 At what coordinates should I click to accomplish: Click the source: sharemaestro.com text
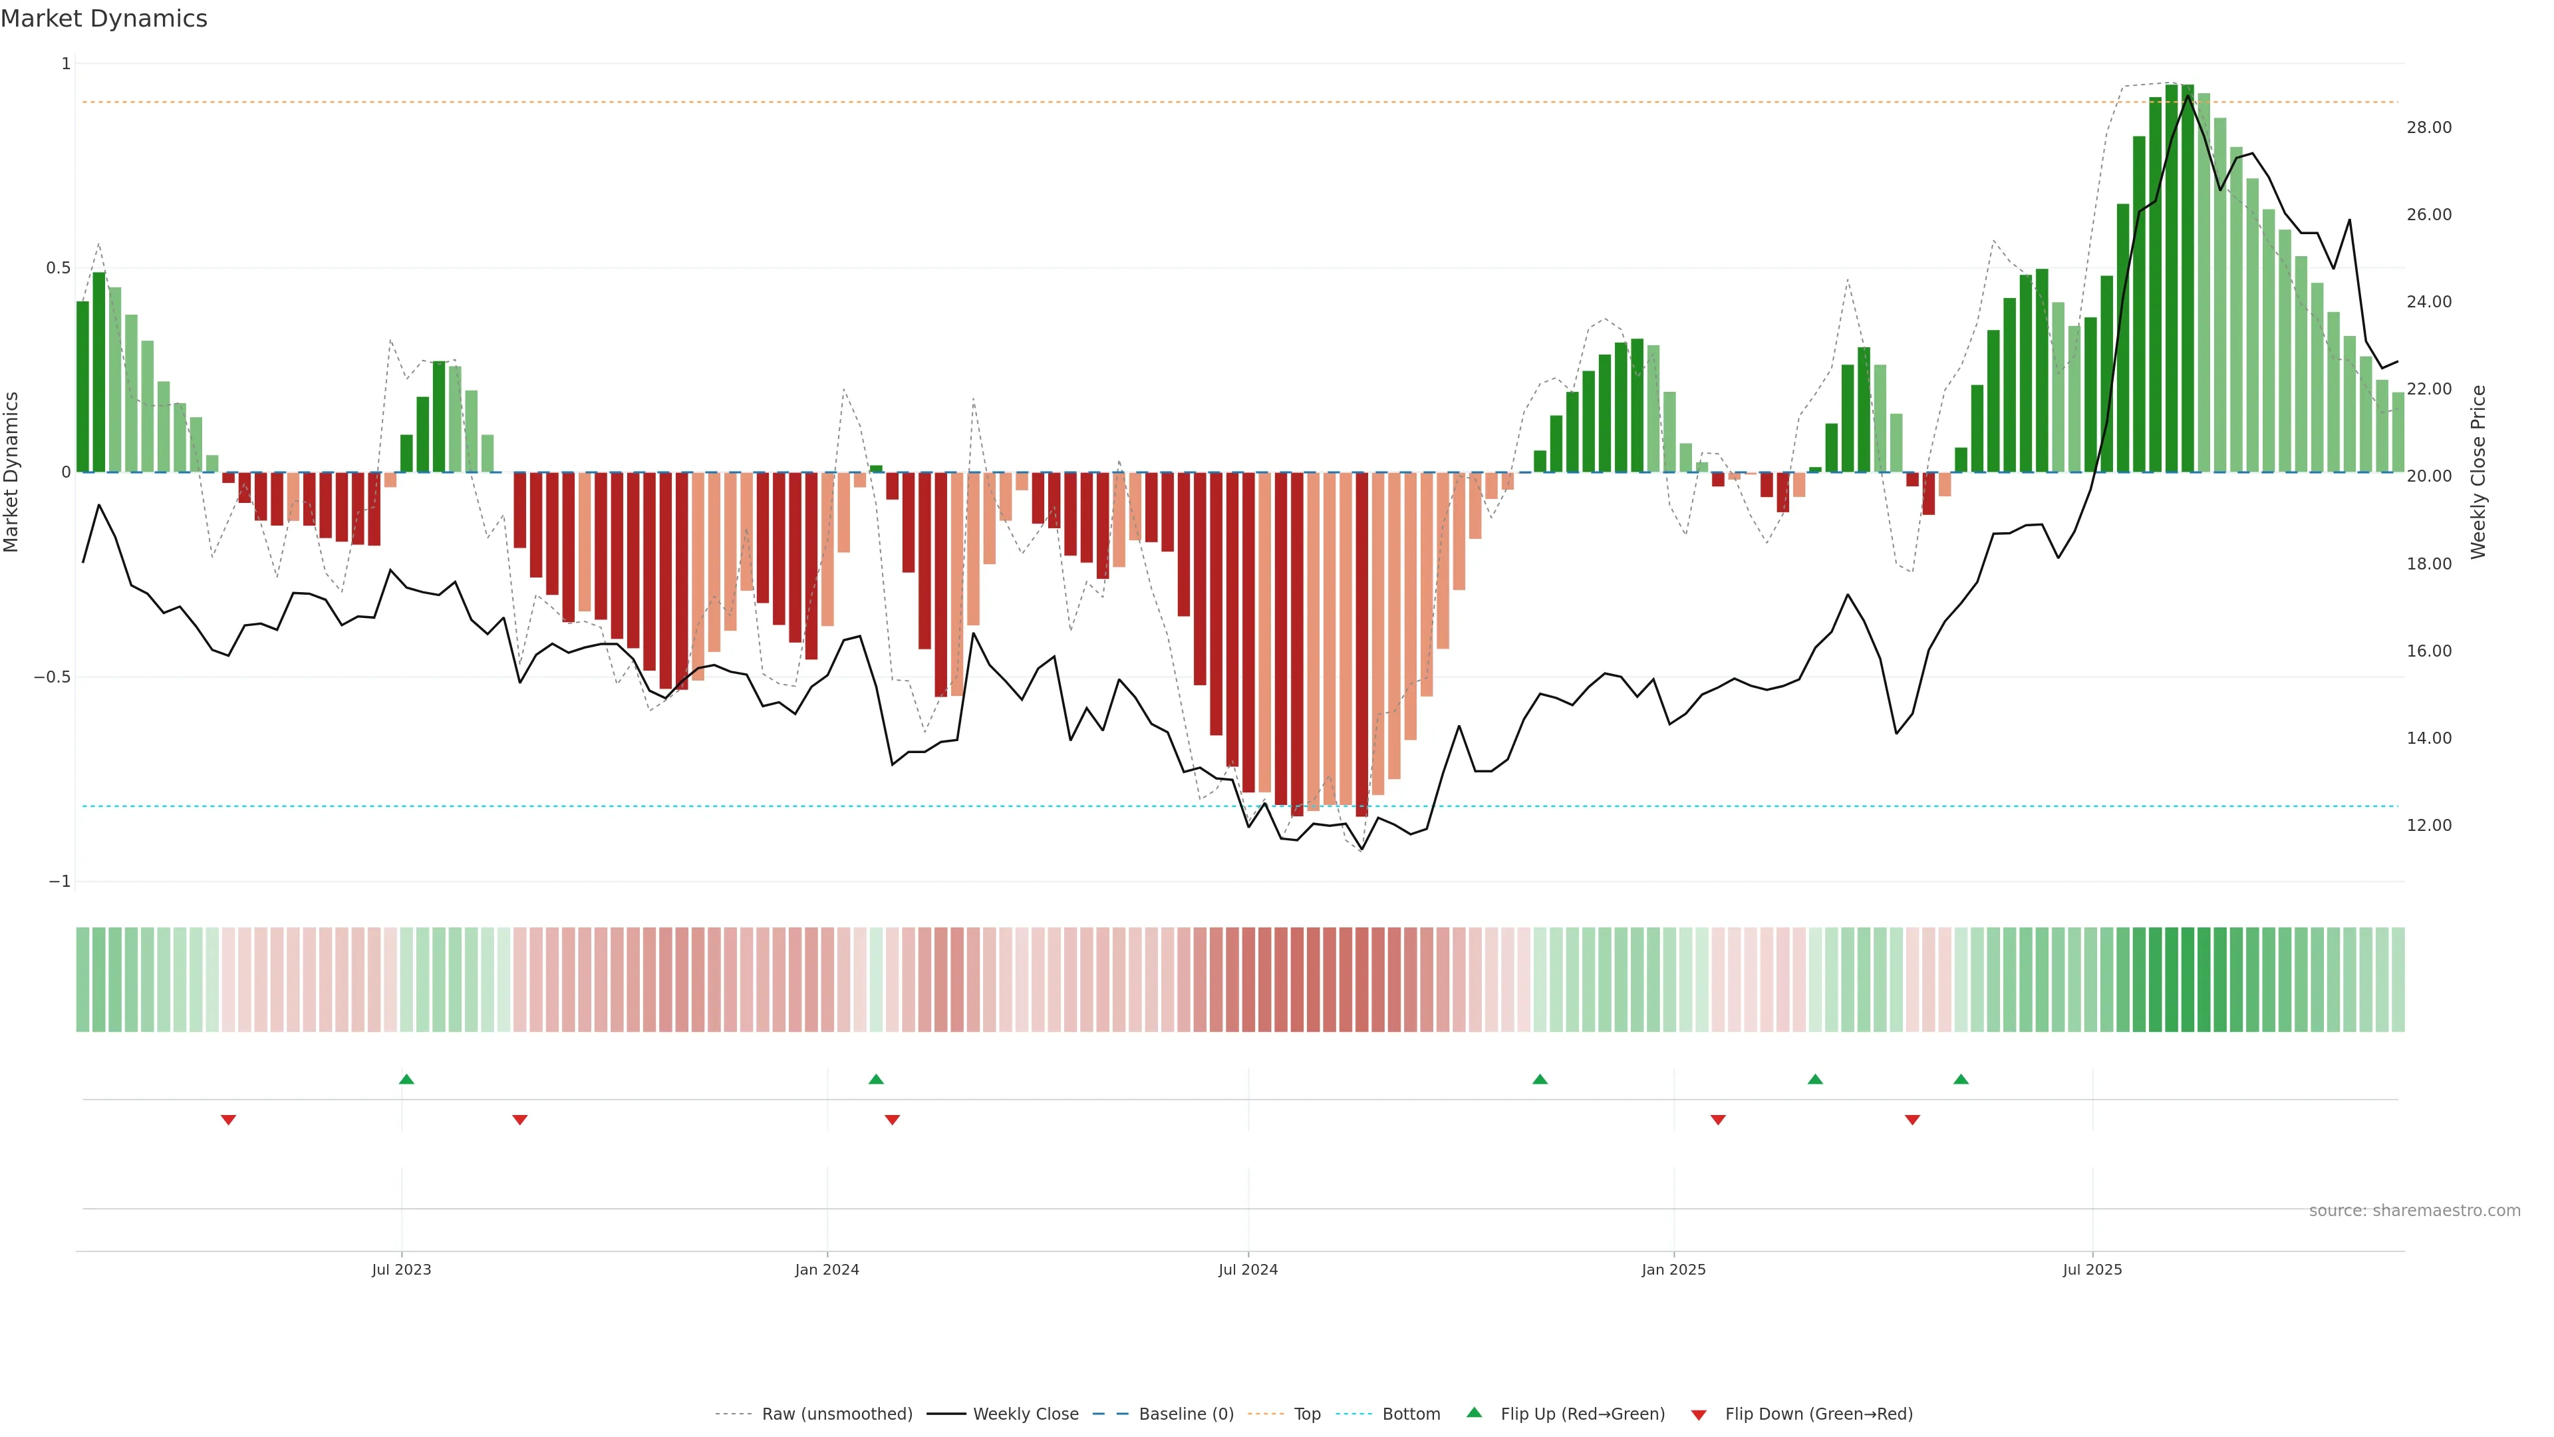click(2414, 1210)
